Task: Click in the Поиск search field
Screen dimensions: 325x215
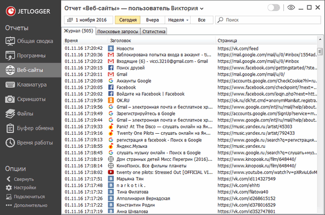Action: pos(268,20)
